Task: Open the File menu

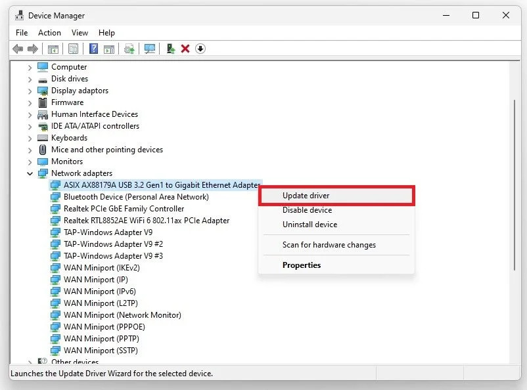Action: point(22,33)
